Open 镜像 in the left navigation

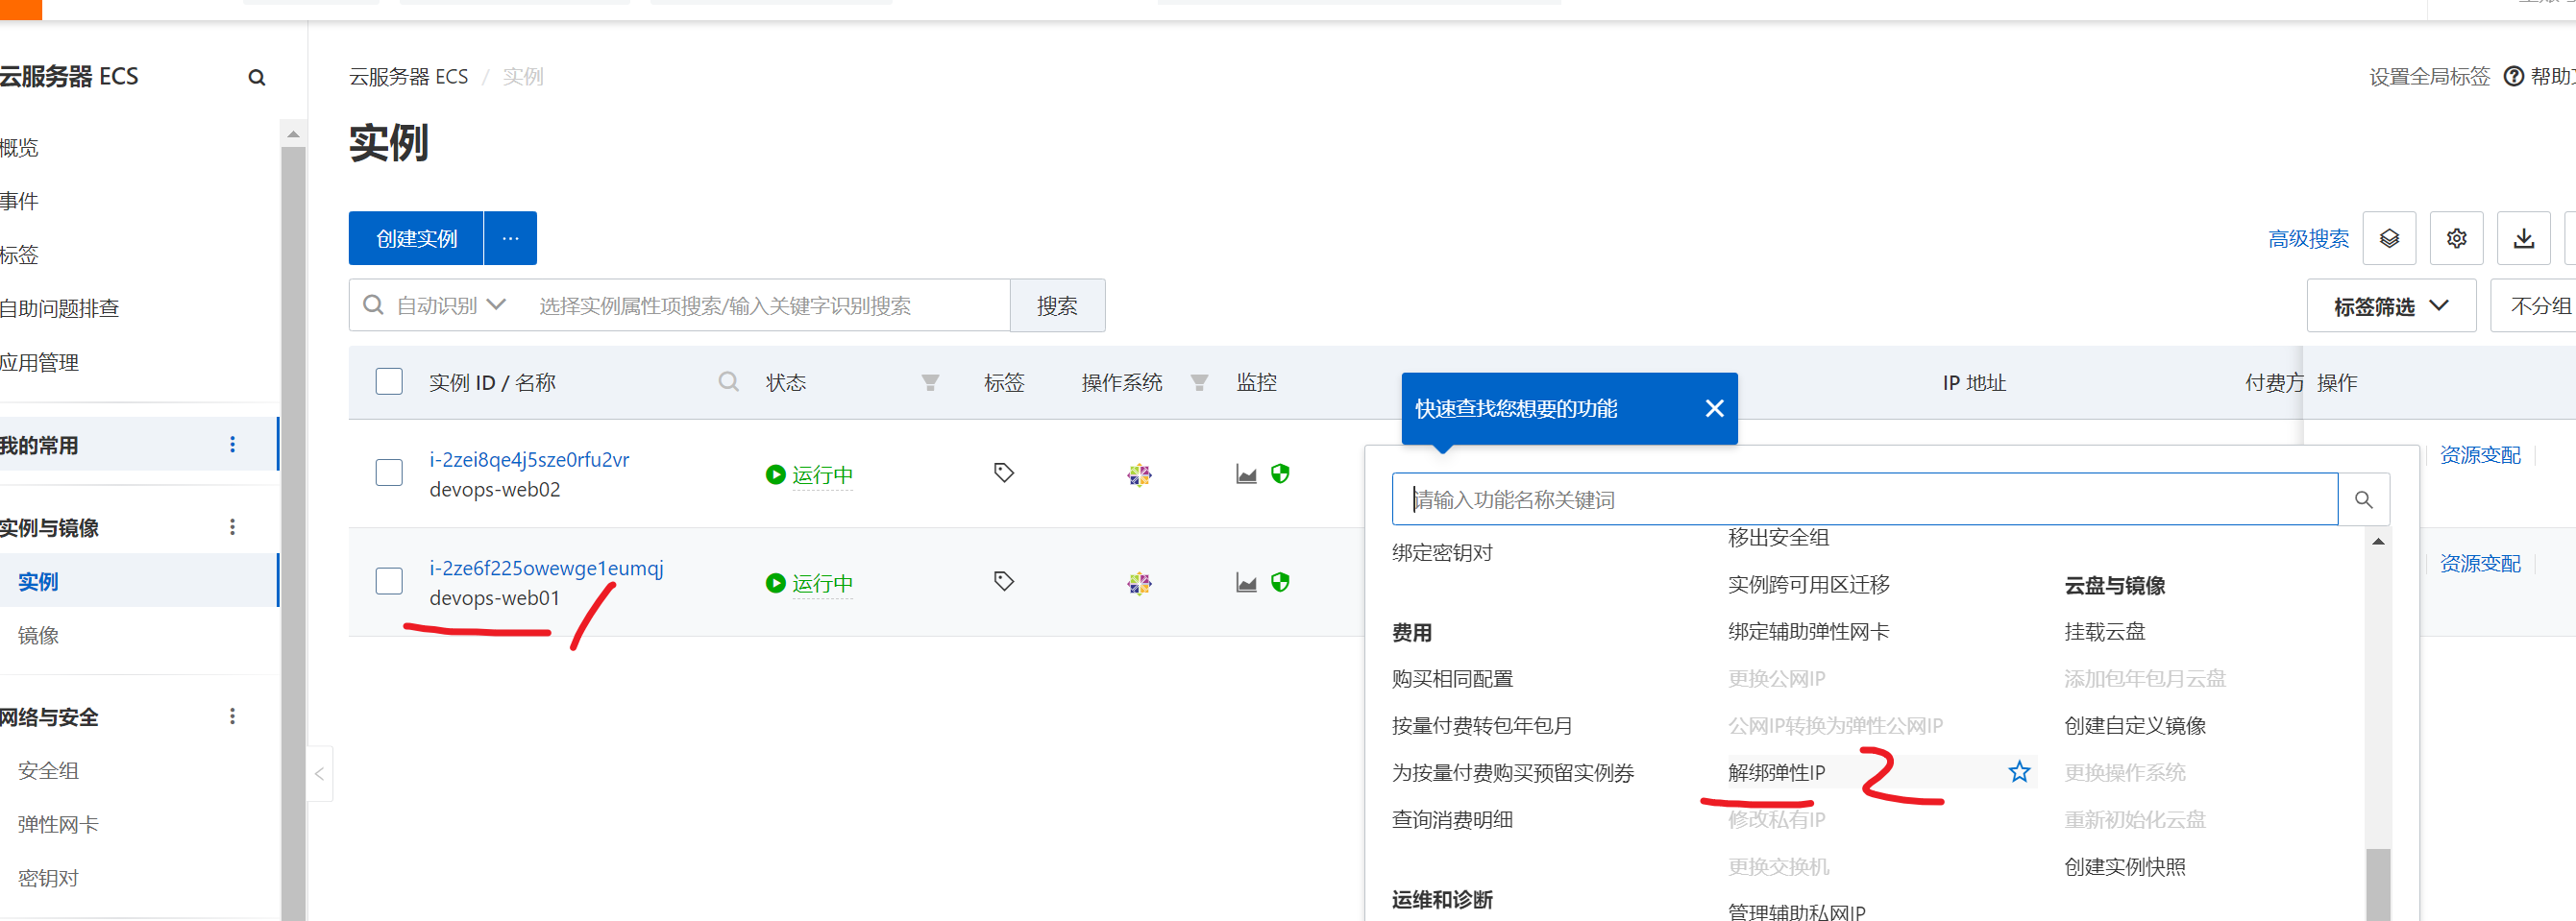pyautogui.click(x=38, y=635)
